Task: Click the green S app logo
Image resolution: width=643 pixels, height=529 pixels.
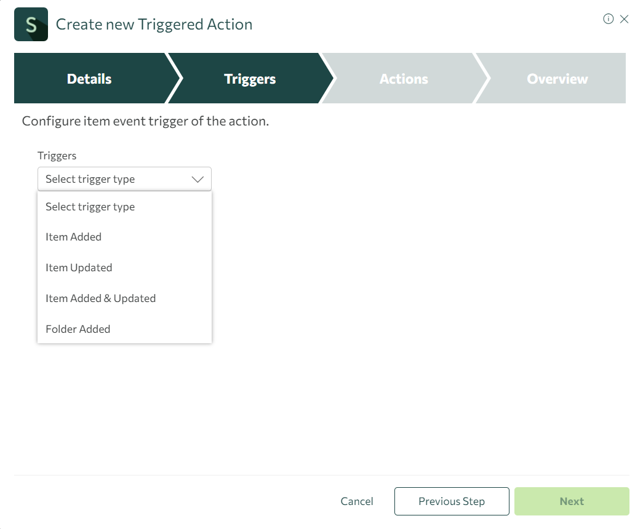Action: pos(31,25)
